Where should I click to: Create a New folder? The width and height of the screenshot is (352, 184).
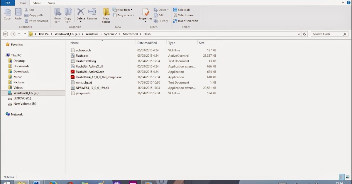[106, 15]
